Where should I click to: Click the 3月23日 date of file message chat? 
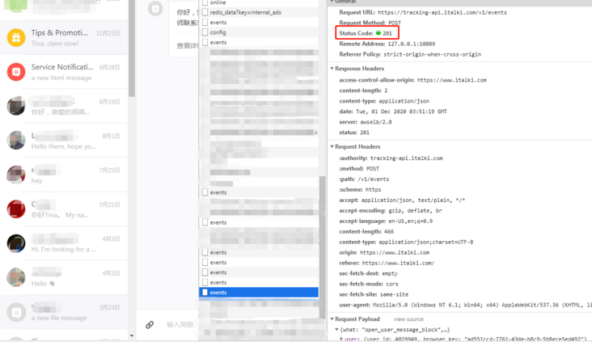click(x=109, y=307)
